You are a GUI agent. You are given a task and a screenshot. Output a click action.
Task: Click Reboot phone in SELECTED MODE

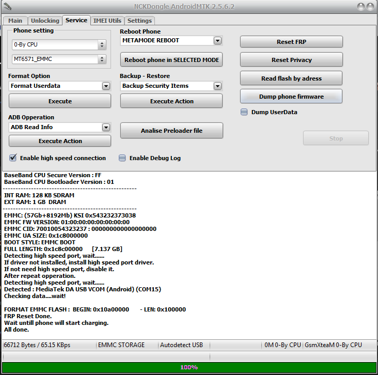171,60
